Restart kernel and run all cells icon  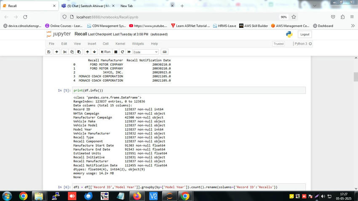[129, 52]
